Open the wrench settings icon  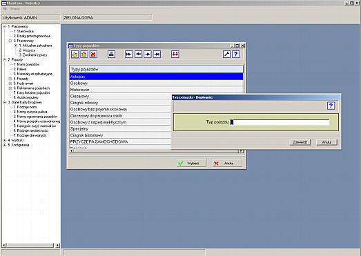(x=227, y=55)
